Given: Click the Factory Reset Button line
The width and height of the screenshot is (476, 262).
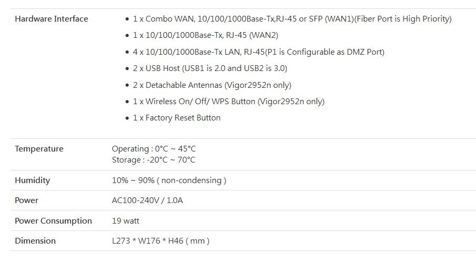Looking at the screenshot, I should 177,118.
